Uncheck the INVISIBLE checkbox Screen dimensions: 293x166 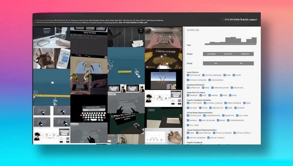(x=188, y=121)
